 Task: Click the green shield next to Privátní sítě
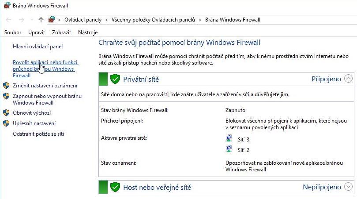point(115,79)
